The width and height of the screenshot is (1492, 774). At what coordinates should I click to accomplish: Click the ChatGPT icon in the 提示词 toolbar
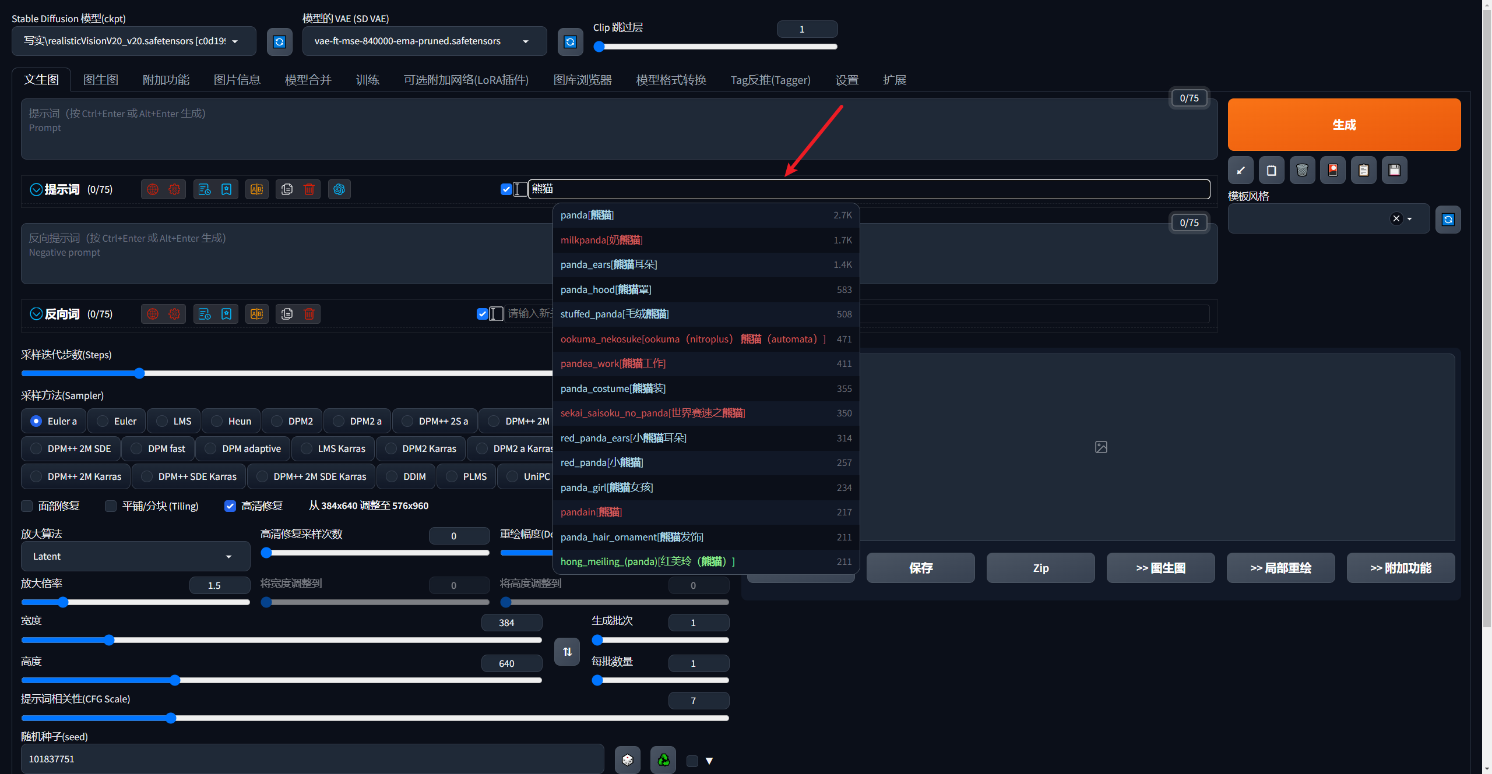pyautogui.click(x=339, y=189)
